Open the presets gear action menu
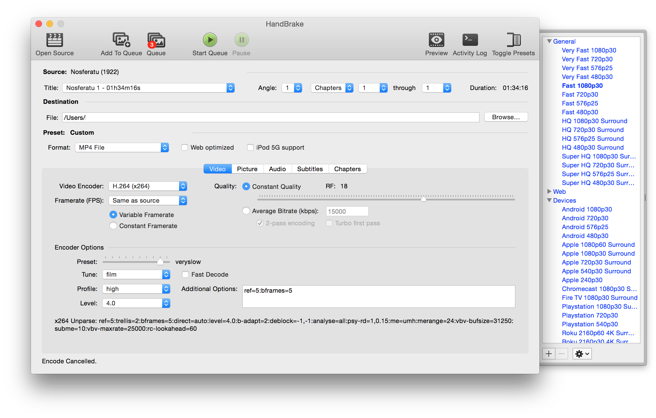This screenshot has width=656, height=418. (582, 354)
